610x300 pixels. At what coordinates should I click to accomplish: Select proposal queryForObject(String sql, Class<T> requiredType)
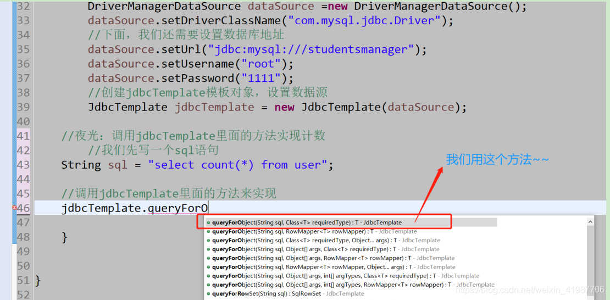pos(351,222)
